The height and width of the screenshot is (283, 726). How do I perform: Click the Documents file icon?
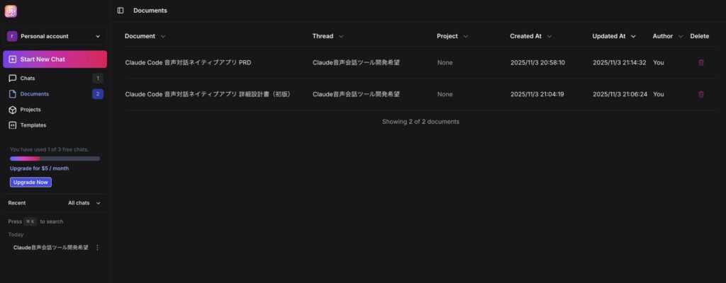pyautogui.click(x=13, y=94)
